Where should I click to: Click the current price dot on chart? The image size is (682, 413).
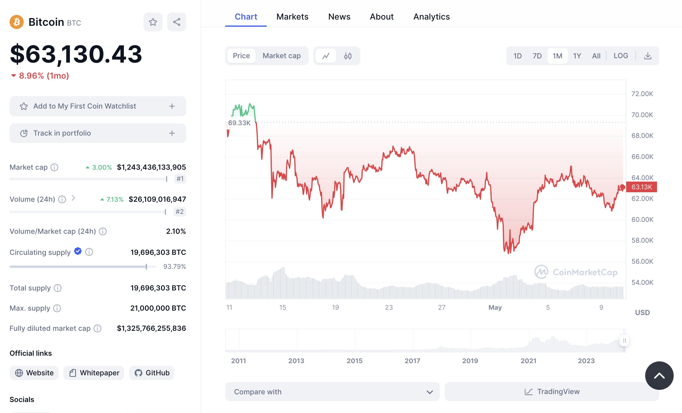(622, 187)
